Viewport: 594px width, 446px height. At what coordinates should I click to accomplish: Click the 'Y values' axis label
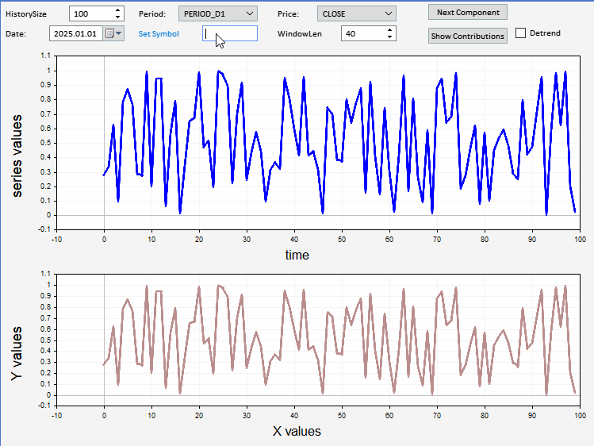17,353
